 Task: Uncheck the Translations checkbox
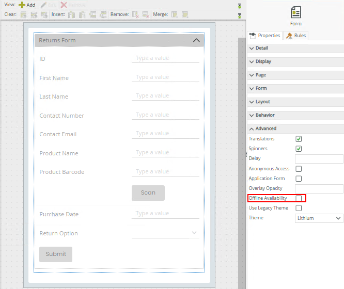299,139
